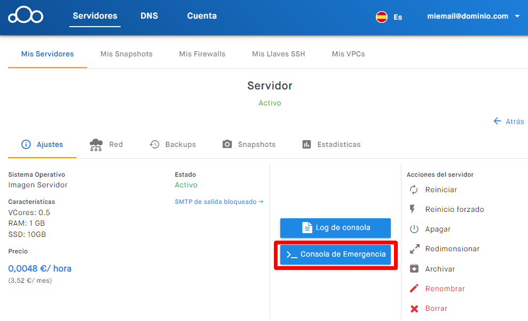
Task: Switch to the Red network tab
Action: pos(106,144)
